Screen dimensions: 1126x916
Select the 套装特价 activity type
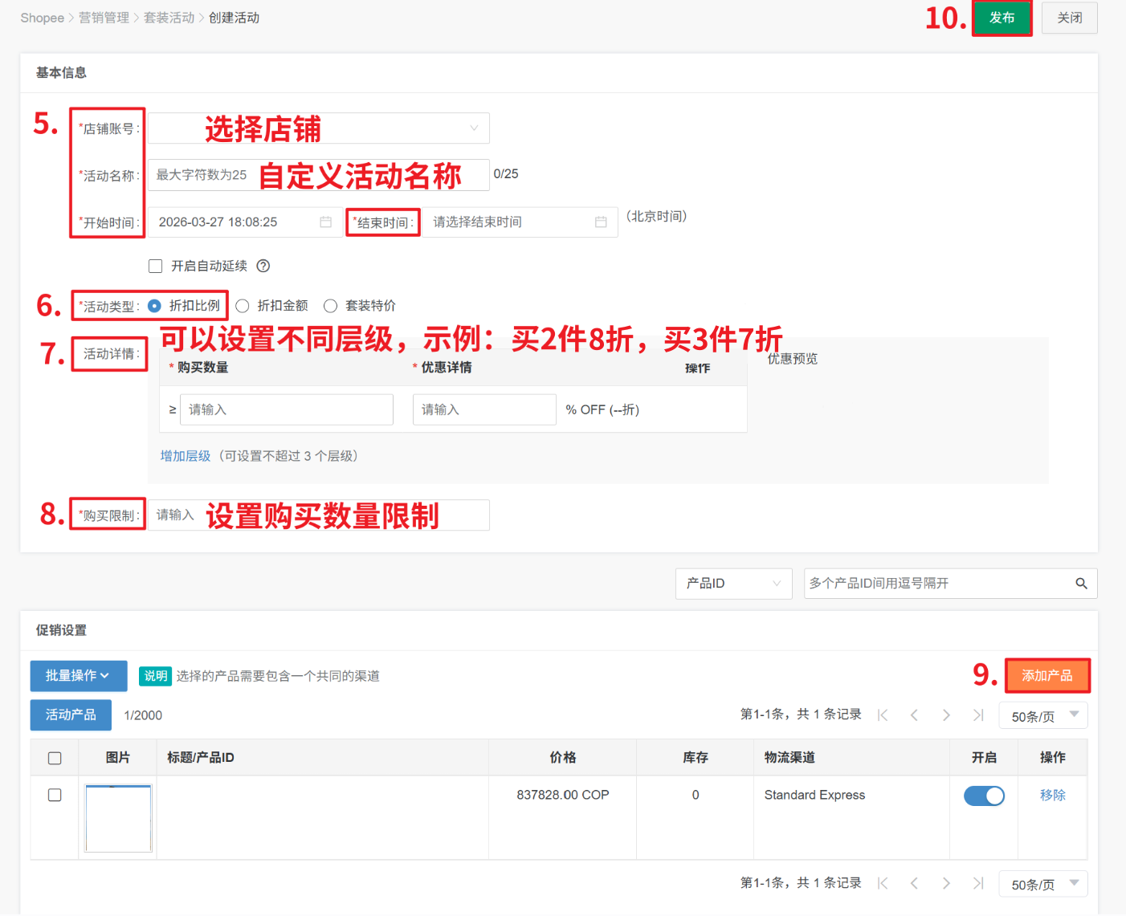click(x=330, y=306)
